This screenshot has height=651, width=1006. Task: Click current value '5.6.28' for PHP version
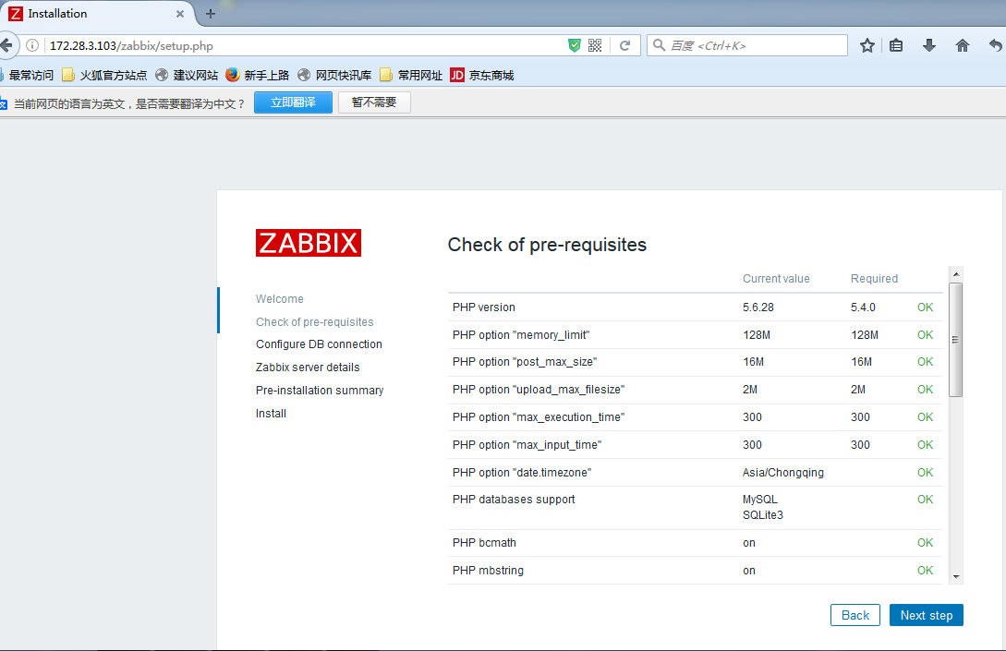pos(758,307)
